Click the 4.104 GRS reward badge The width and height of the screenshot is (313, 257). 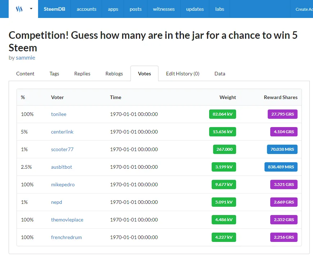(x=284, y=132)
